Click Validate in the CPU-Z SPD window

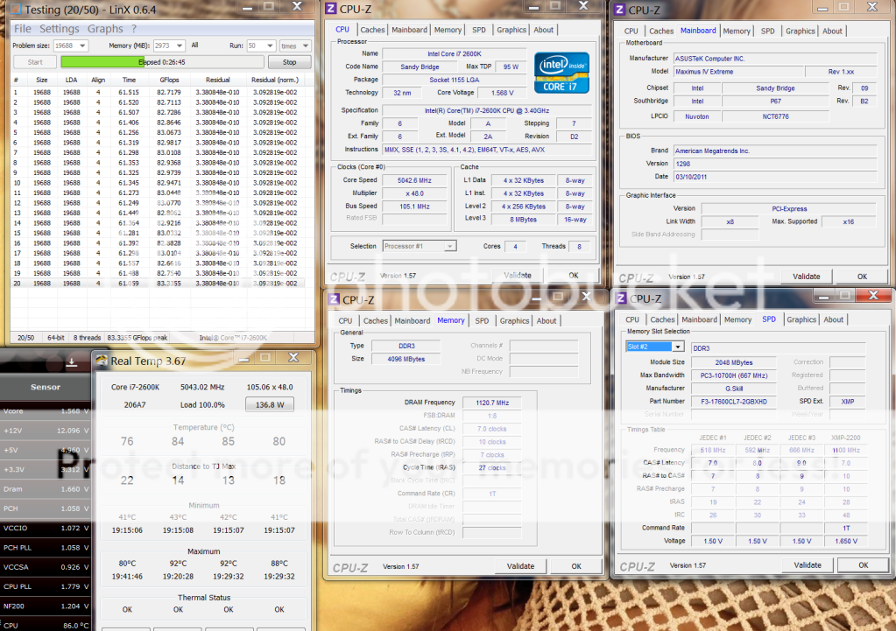[808, 564]
